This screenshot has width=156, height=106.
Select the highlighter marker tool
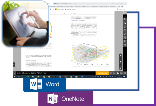[125, 27]
